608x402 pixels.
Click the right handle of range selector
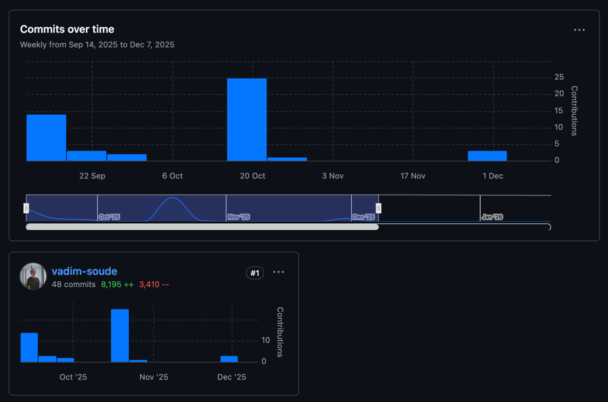point(378,208)
